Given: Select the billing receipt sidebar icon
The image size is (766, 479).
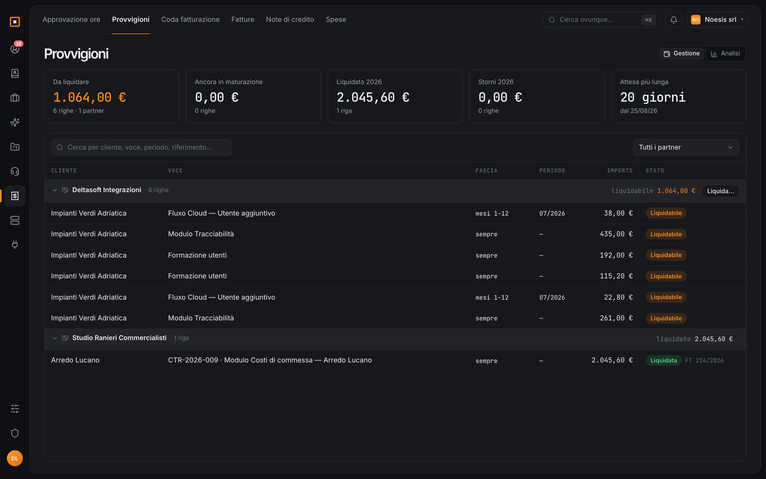Looking at the screenshot, I should (x=15, y=196).
